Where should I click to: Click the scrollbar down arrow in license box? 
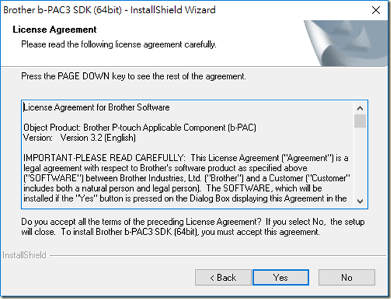tap(360, 201)
